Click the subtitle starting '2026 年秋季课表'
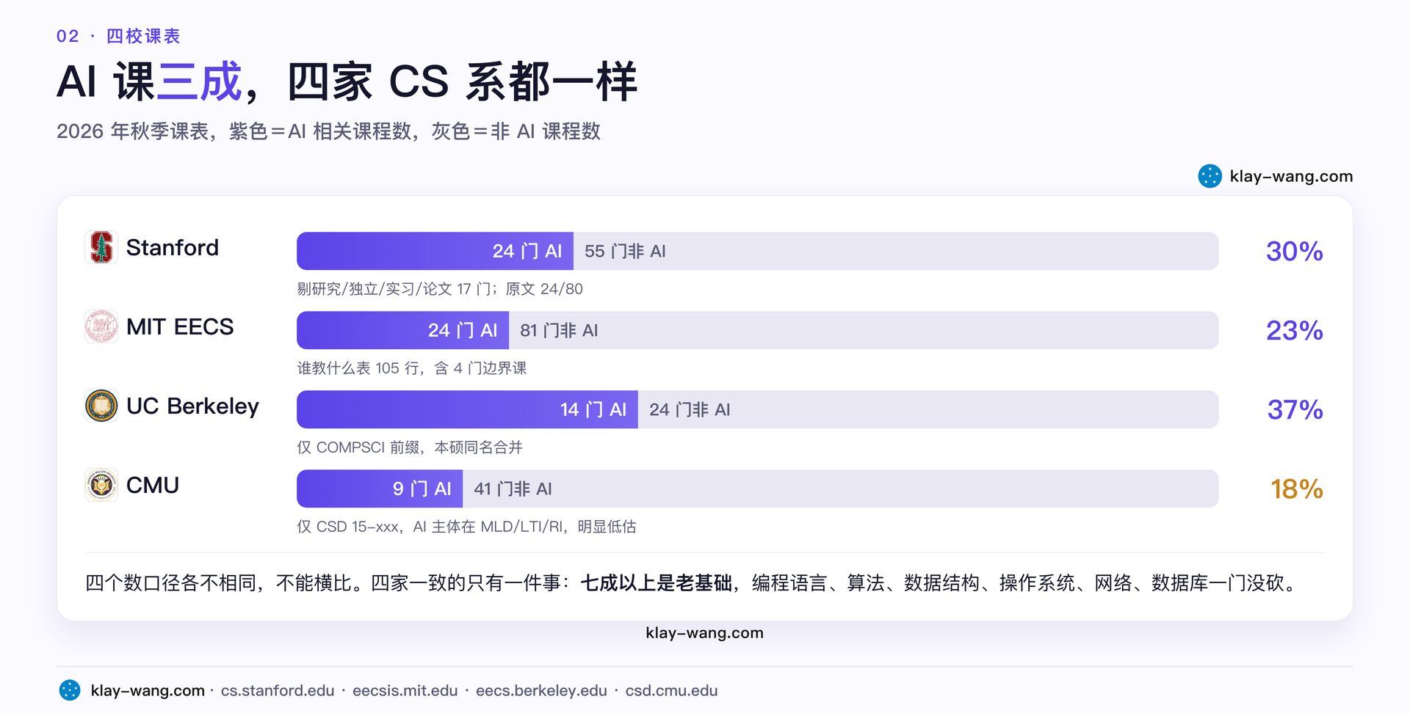 point(328,131)
